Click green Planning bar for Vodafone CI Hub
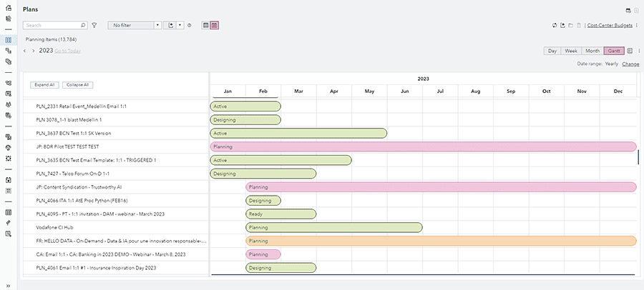This screenshot has width=644, height=290. tap(334, 227)
